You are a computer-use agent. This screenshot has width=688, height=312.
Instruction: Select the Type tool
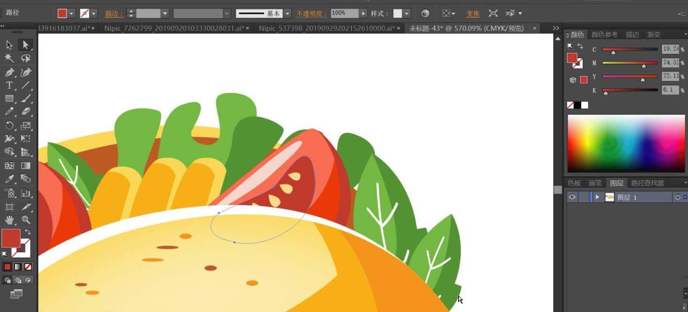click(9, 85)
